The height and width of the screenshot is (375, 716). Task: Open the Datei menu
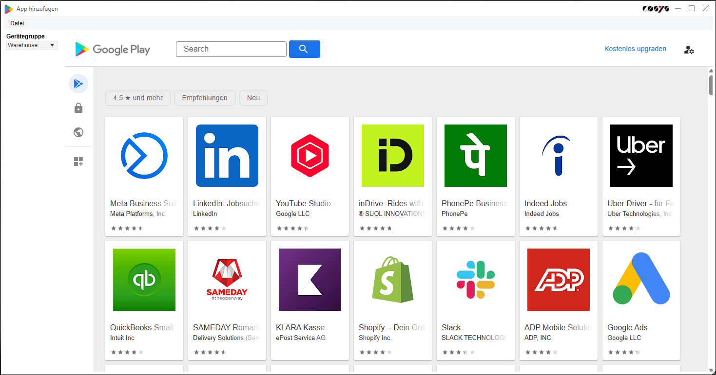coord(17,23)
